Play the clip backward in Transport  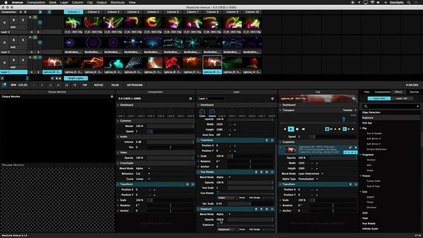(285, 130)
